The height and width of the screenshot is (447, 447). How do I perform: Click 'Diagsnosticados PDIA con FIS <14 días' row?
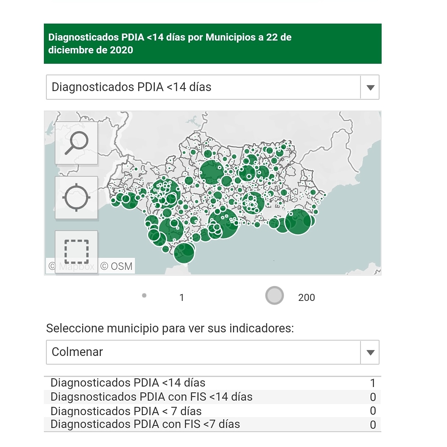click(x=213, y=397)
